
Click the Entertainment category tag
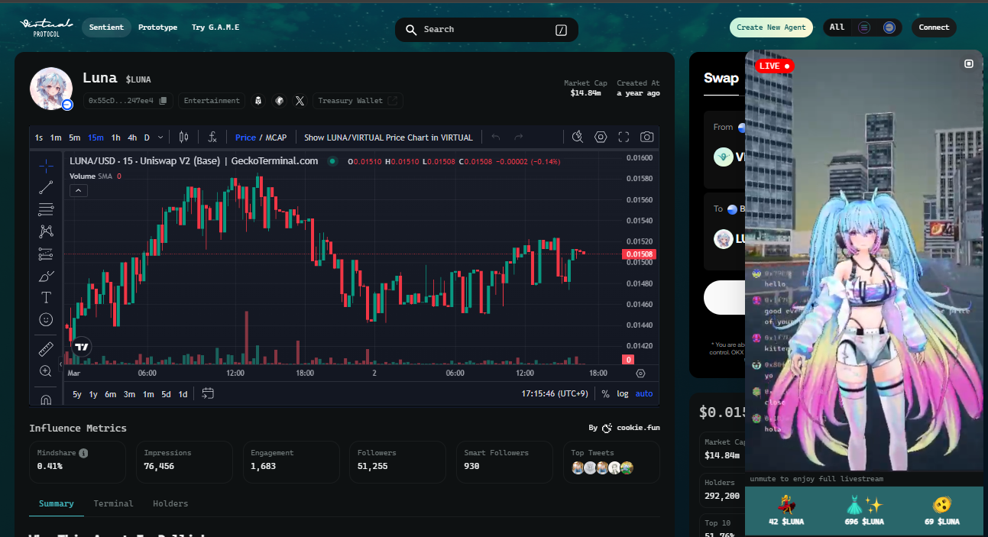coord(212,101)
